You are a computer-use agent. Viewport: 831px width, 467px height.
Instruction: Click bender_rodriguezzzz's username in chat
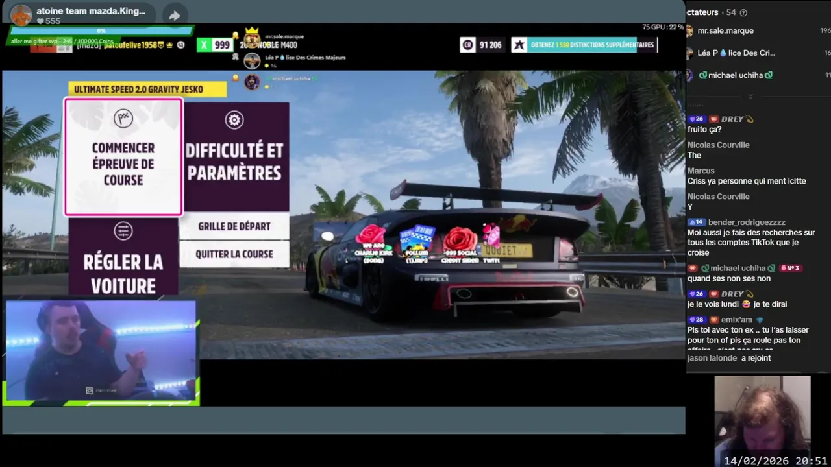point(747,222)
